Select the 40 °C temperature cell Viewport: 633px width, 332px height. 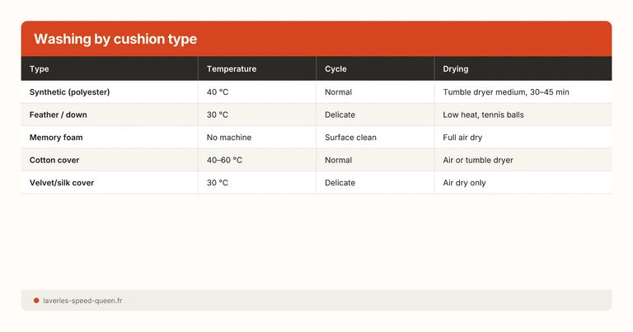point(218,92)
